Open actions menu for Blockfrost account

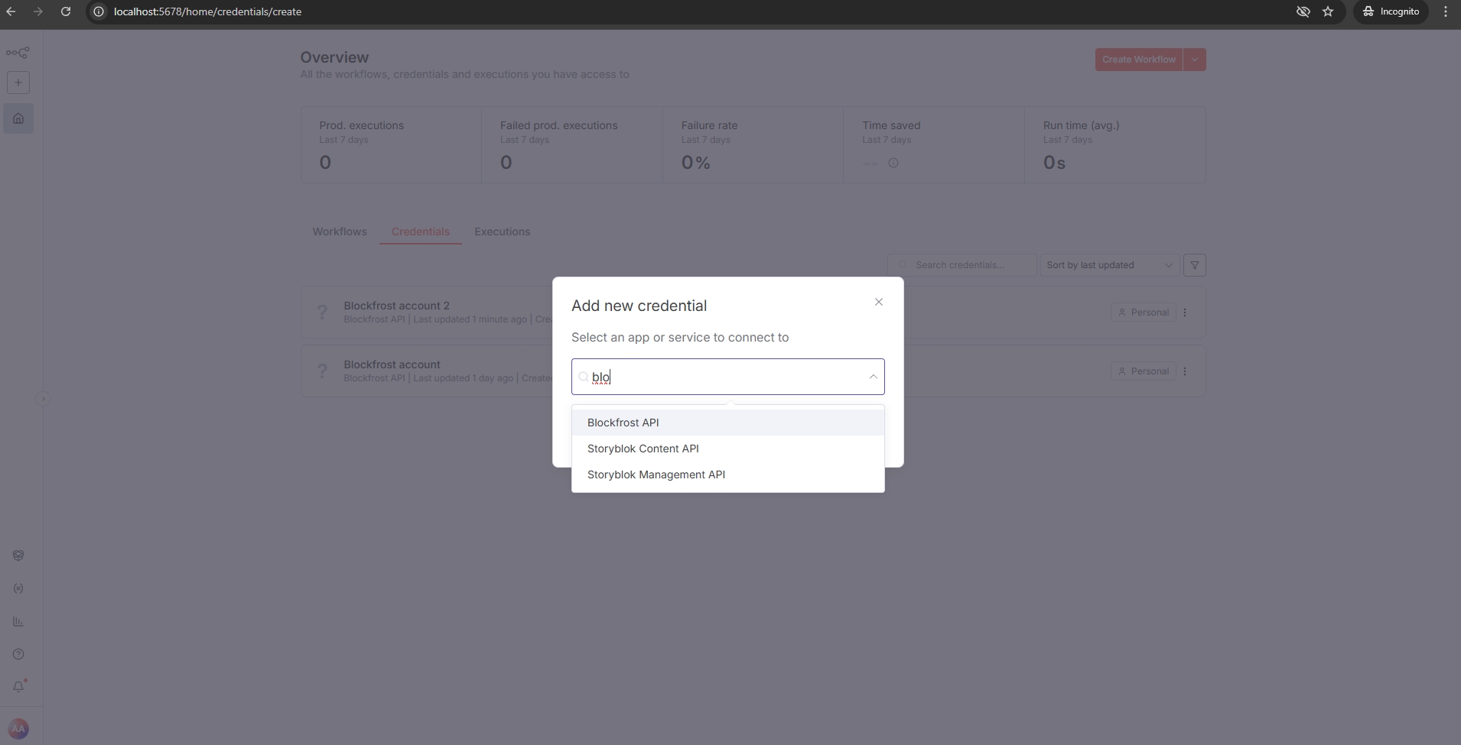[1185, 371]
